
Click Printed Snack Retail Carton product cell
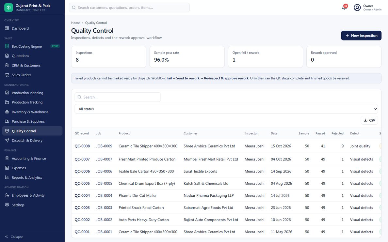click(x=141, y=208)
